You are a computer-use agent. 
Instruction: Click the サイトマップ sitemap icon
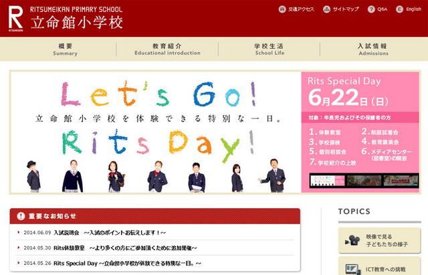(x=326, y=9)
